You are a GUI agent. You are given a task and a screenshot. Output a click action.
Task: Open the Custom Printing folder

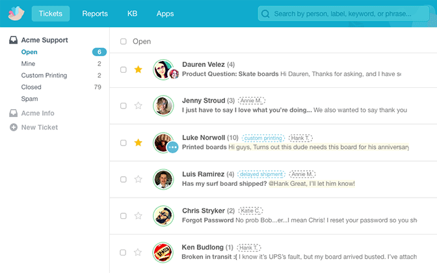point(44,75)
